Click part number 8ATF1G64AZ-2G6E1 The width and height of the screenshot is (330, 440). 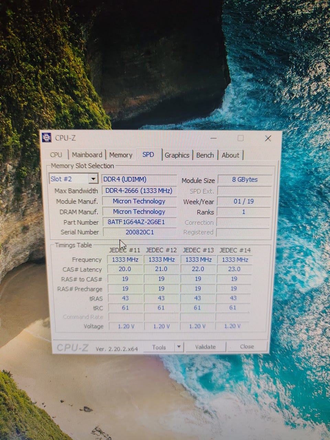[x=139, y=222]
